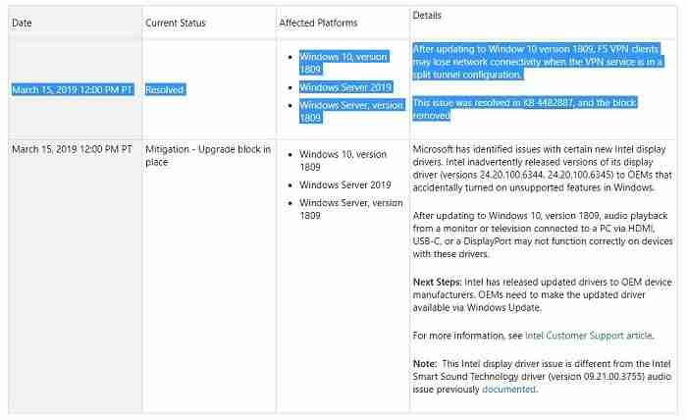Click the highlighted F5 VPN clients paragraph
Screen dimensions: 687x420
[x=538, y=61]
